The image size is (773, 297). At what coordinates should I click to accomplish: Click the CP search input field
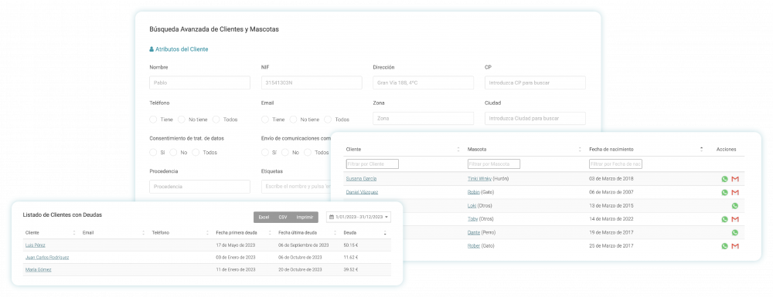pos(536,83)
